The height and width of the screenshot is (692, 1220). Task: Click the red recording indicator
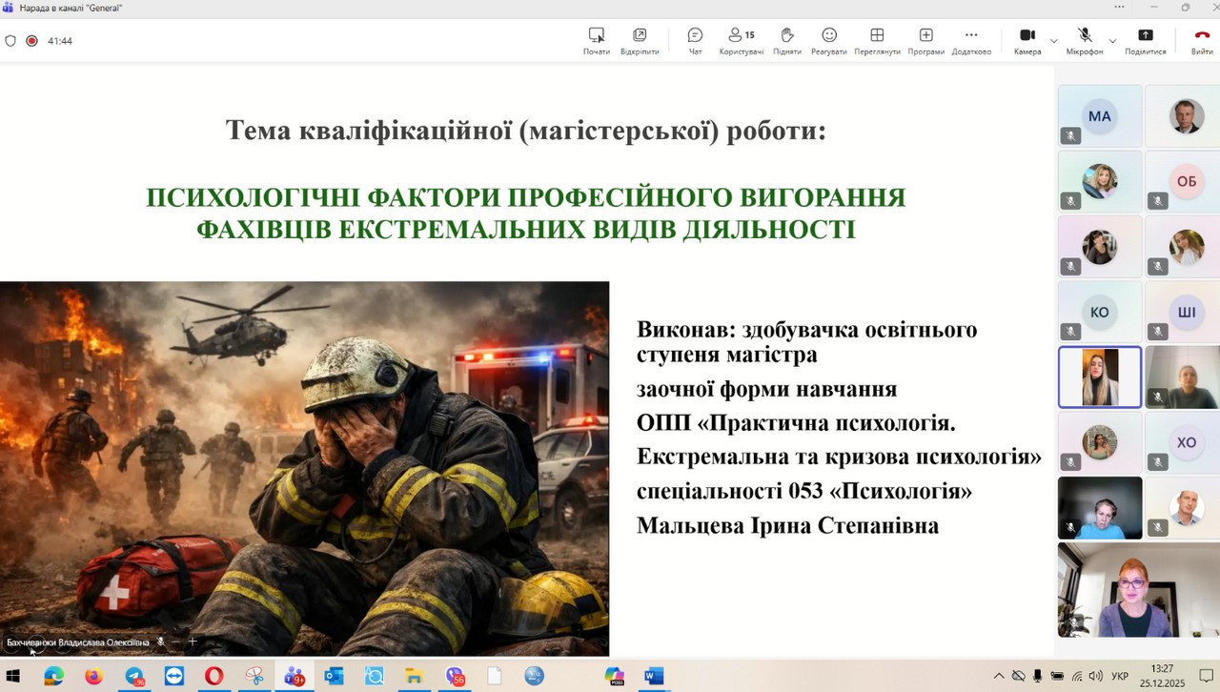pos(31,41)
